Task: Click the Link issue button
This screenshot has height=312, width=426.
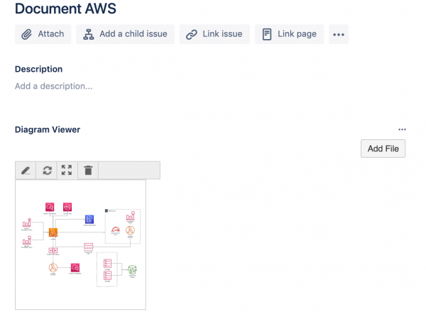Action: point(214,34)
